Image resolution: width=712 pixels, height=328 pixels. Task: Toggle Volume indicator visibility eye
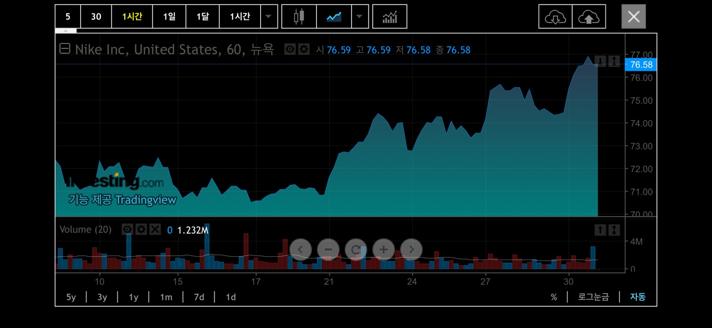pyautogui.click(x=128, y=229)
